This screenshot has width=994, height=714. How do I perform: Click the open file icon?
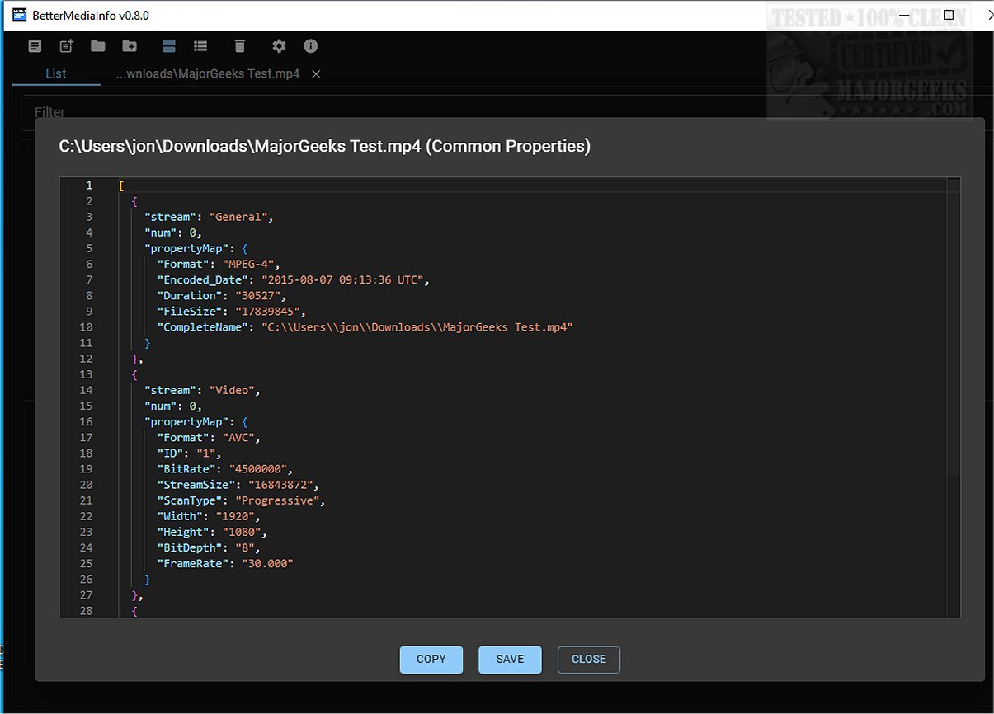(35, 46)
